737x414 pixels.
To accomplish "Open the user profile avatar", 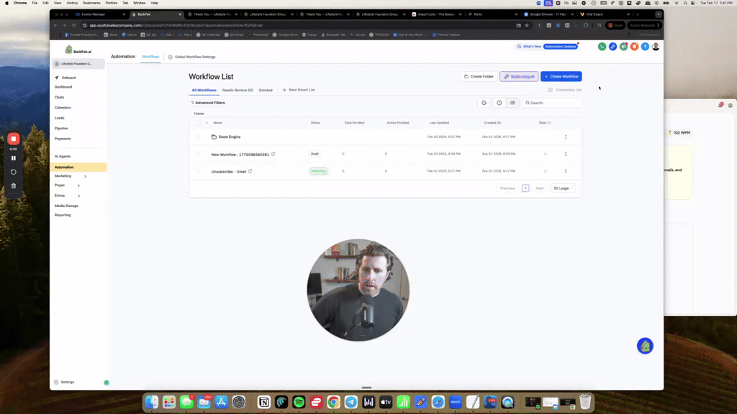I will 656,47.
